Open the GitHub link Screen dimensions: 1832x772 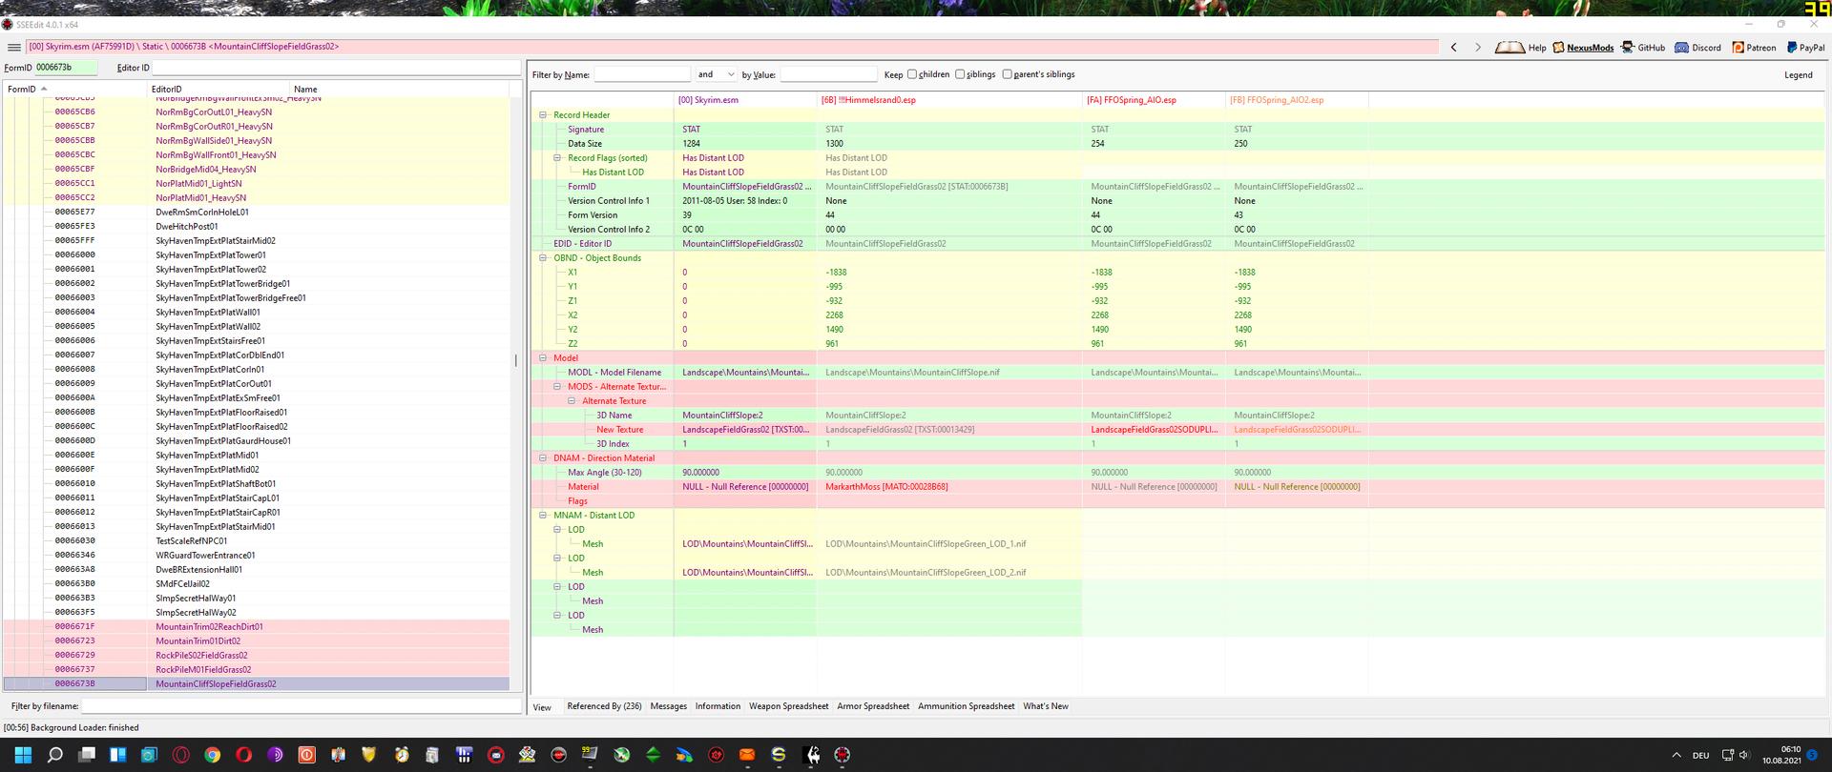tap(1643, 48)
